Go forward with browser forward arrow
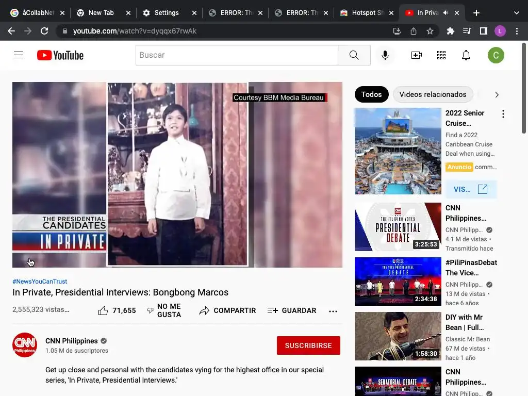 (x=28, y=31)
